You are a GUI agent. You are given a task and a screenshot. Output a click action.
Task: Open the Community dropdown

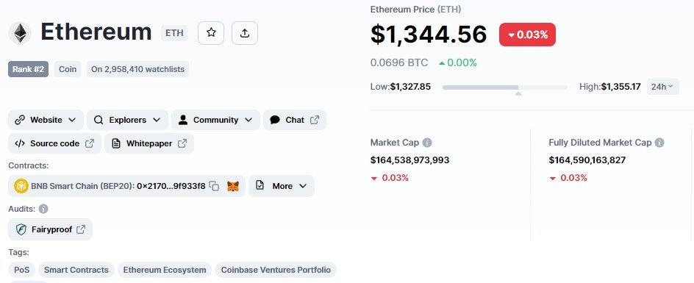[x=215, y=120]
